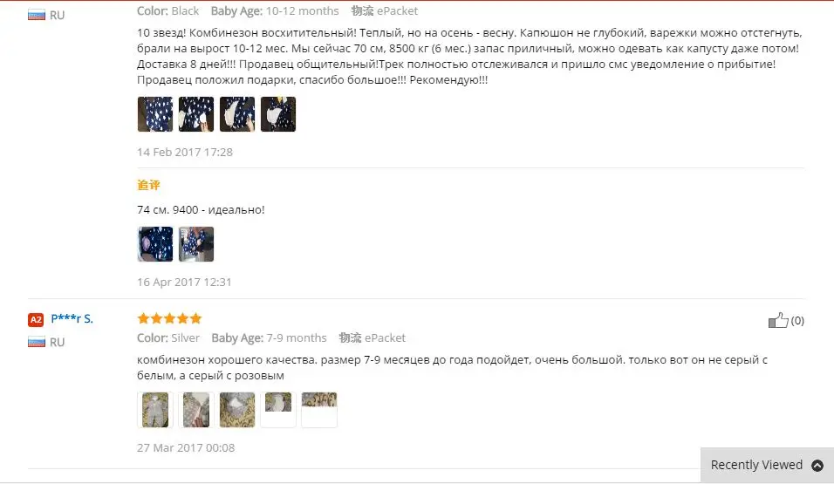Image resolution: width=834 pixels, height=484 pixels.
Task: Click the A2 buyer level badge
Action: pyautogui.click(x=36, y=320)
